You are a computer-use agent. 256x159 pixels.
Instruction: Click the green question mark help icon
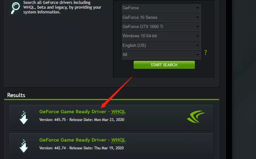click(x=205, y=52)
